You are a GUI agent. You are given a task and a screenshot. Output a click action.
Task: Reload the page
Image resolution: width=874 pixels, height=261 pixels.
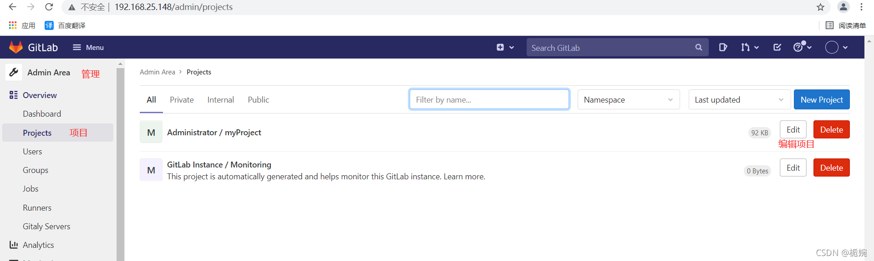49,7
